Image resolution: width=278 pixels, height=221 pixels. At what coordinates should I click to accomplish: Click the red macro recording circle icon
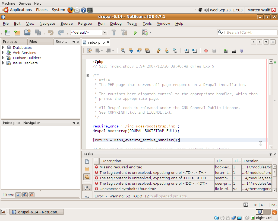point(206,51)
